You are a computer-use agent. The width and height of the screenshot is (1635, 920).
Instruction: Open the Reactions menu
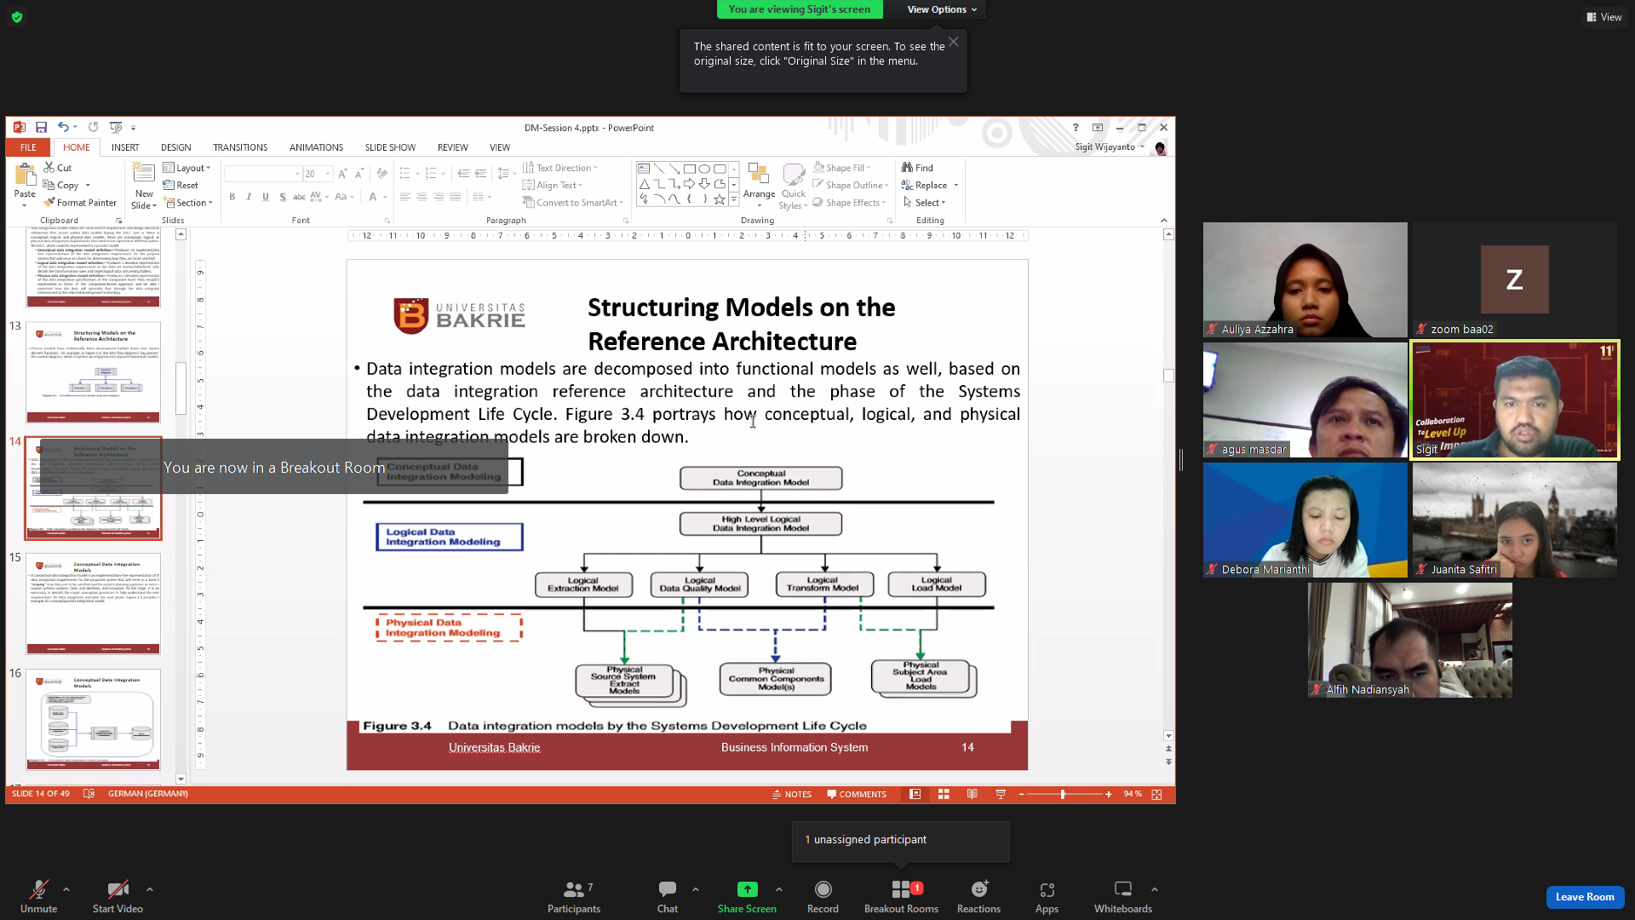pos(978,896)
